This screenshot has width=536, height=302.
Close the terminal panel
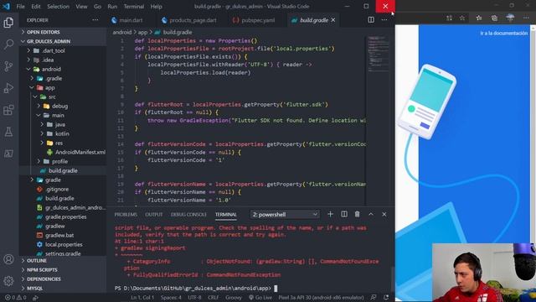[x=384, y=215]
